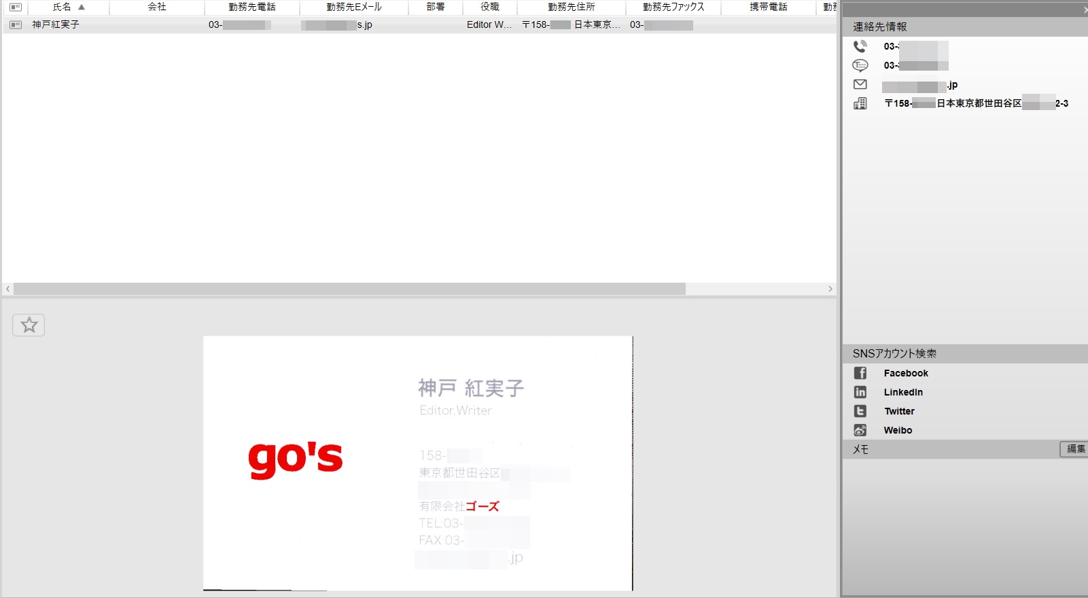The height and width of the screenshot is (598, 1088).
Task: Click the phone icon in contact info
Action: coord(860,46)
